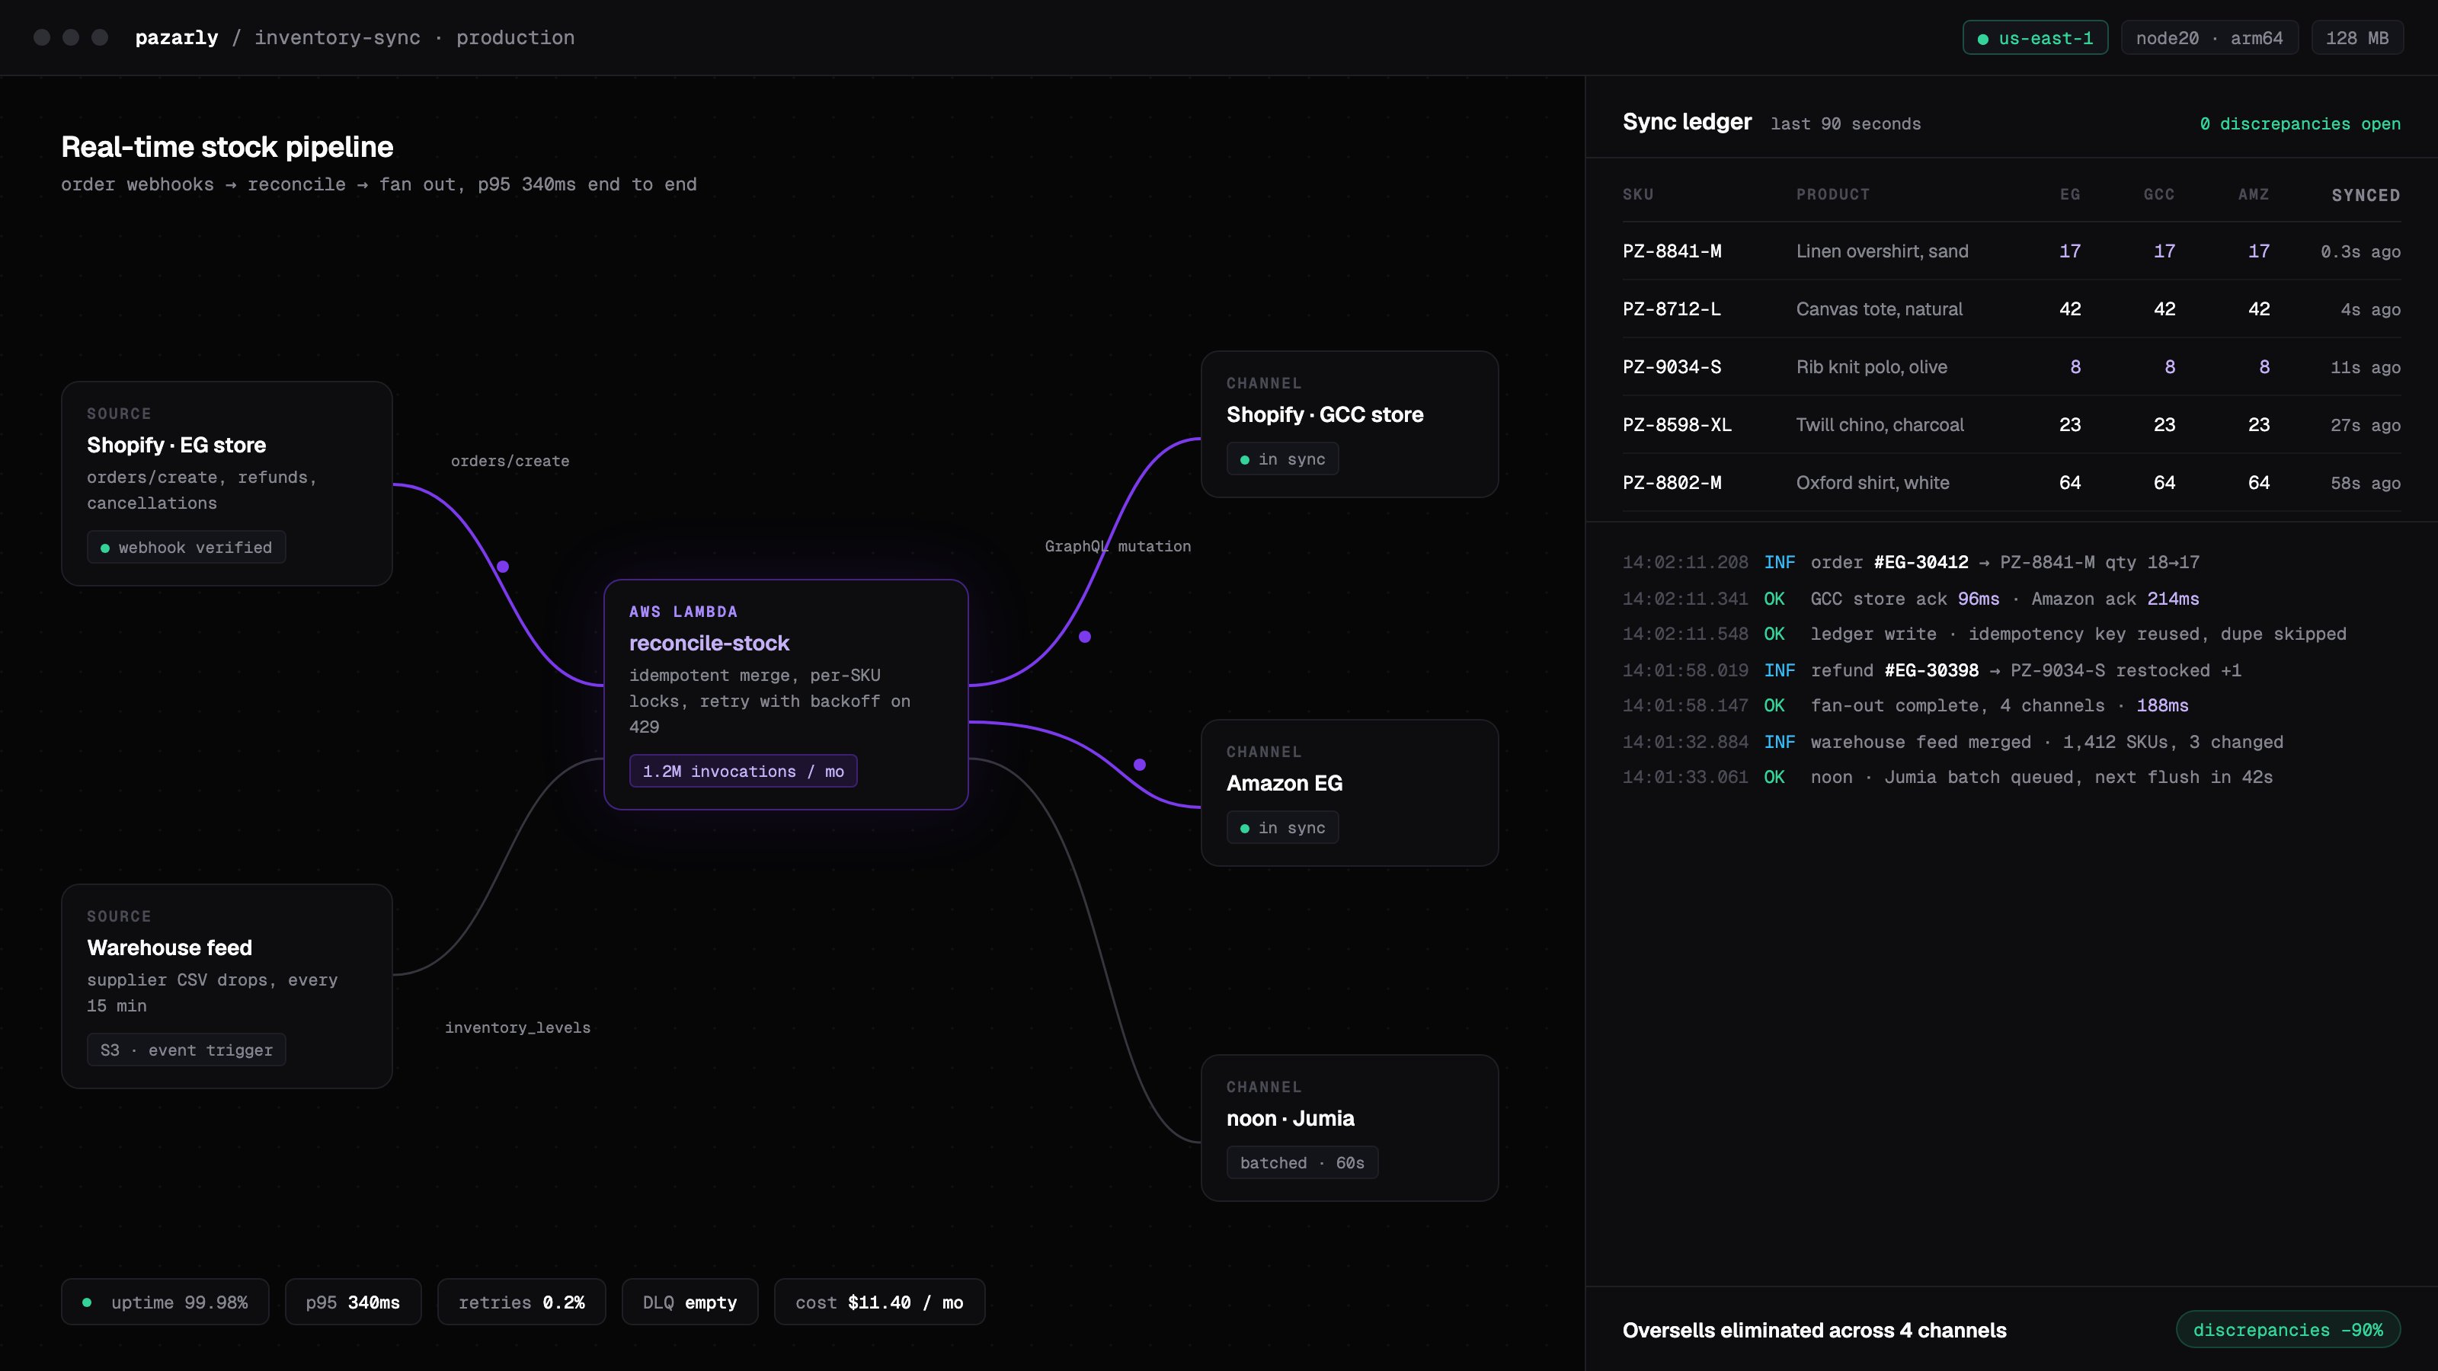Image resolution: width=2438 pixels, height=1371 pixels.
Task: Click the us-east-1 region badge
Action: (2035, 38)
